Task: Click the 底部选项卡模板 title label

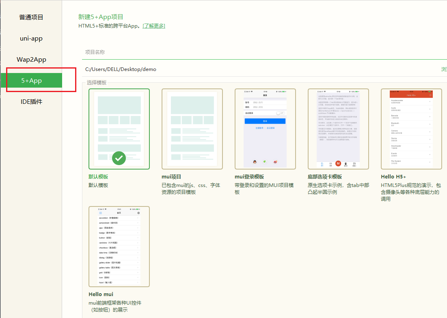Action: [325, 177]
